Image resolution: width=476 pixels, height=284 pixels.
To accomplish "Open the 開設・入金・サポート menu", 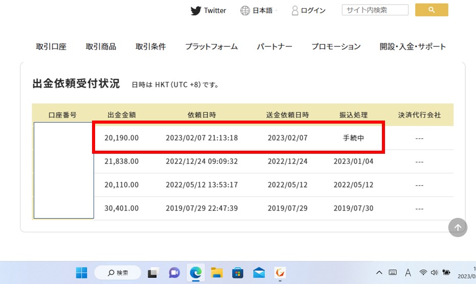I will 413,46.
